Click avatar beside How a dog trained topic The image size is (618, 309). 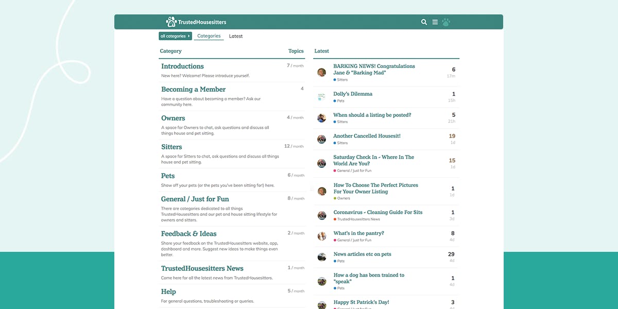click(x=322, y=282)
